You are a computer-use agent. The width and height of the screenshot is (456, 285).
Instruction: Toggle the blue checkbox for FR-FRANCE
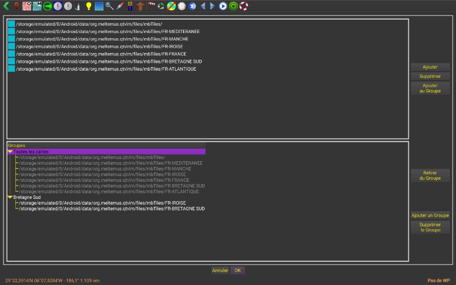pos(11,54)
